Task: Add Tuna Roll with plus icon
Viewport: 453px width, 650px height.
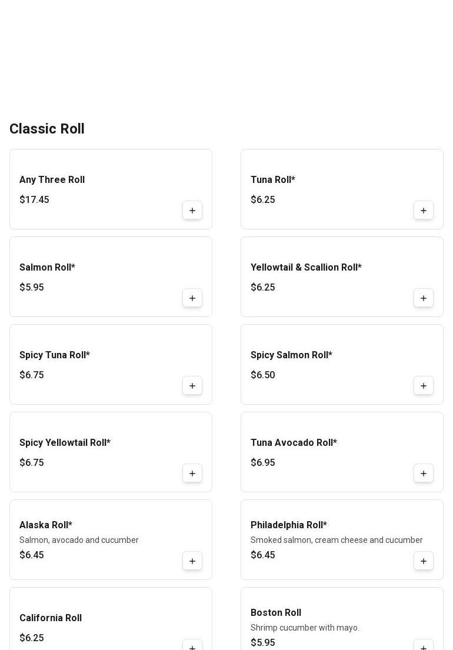Action: pos(424,211)
